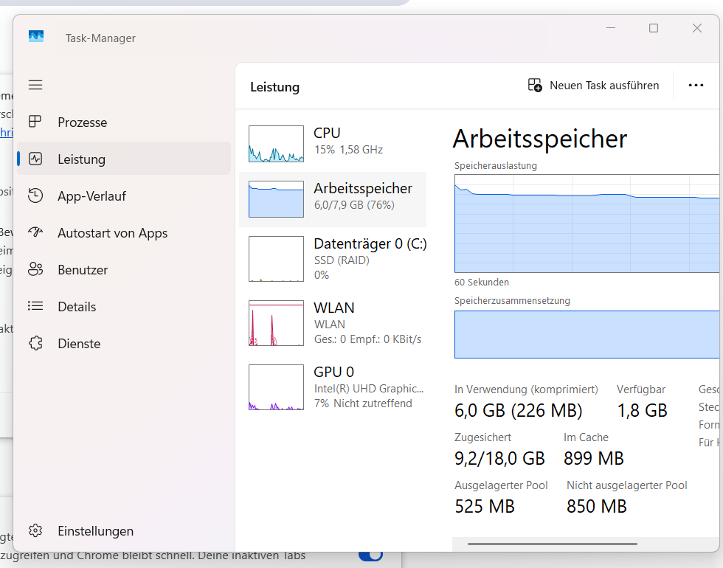This screenshot has height=568, width=723.
Task: Click the large Arbeitsspeicher title
Action: (540, 139)
